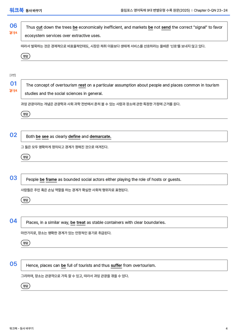Click the 워크북 logo in header
The image size is (237, 335).
click(16, 10)
